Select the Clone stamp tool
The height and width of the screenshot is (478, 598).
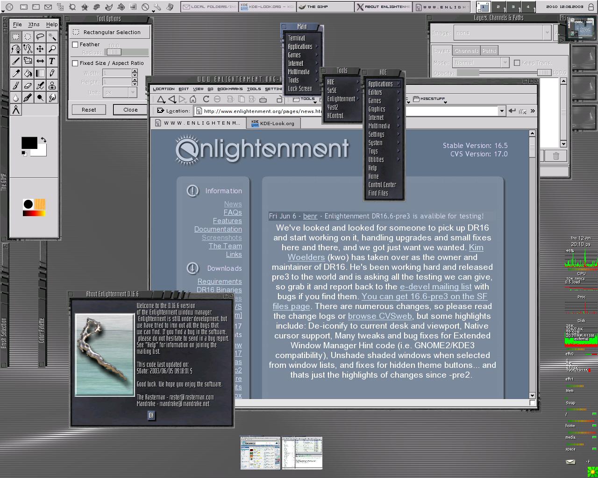coord(52,85)
